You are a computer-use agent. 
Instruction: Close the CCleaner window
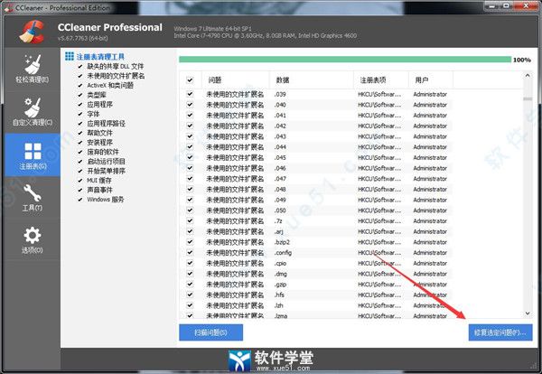527,6
